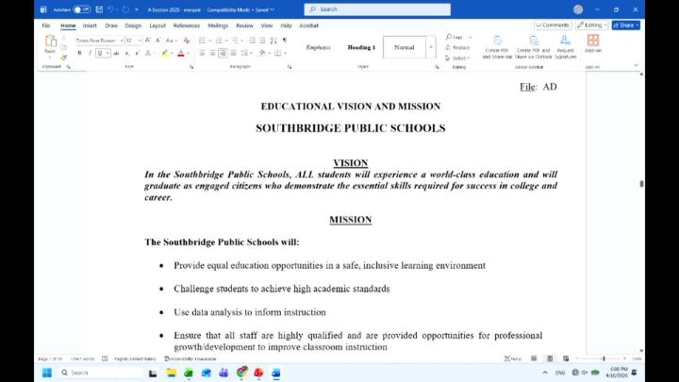Open Change Case dropdown
679x382 pixels.
(x=172, y=41)
